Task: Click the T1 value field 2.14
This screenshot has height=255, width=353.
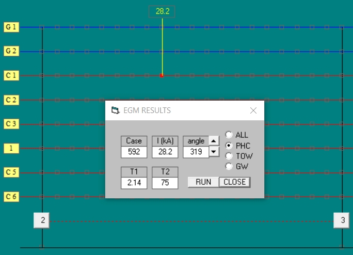Action: coord(134,183)
